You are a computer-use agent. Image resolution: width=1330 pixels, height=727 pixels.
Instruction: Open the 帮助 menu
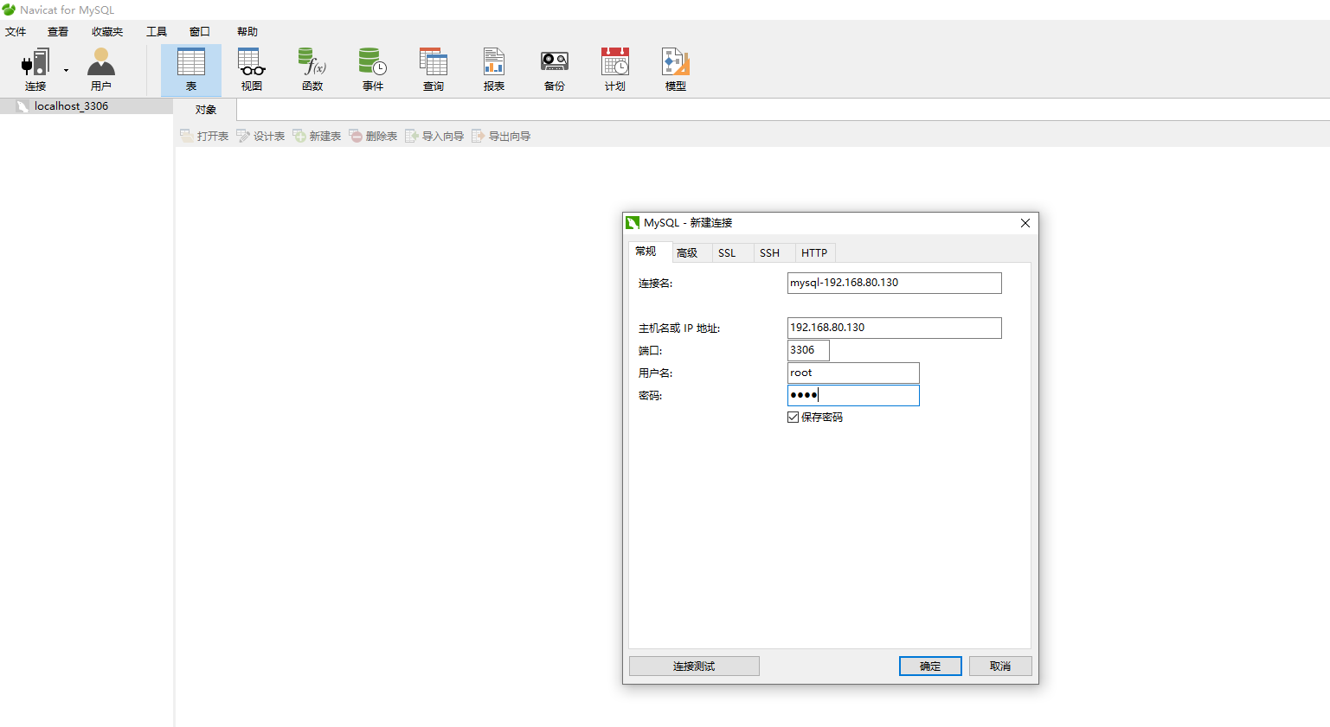pos(247,32)
